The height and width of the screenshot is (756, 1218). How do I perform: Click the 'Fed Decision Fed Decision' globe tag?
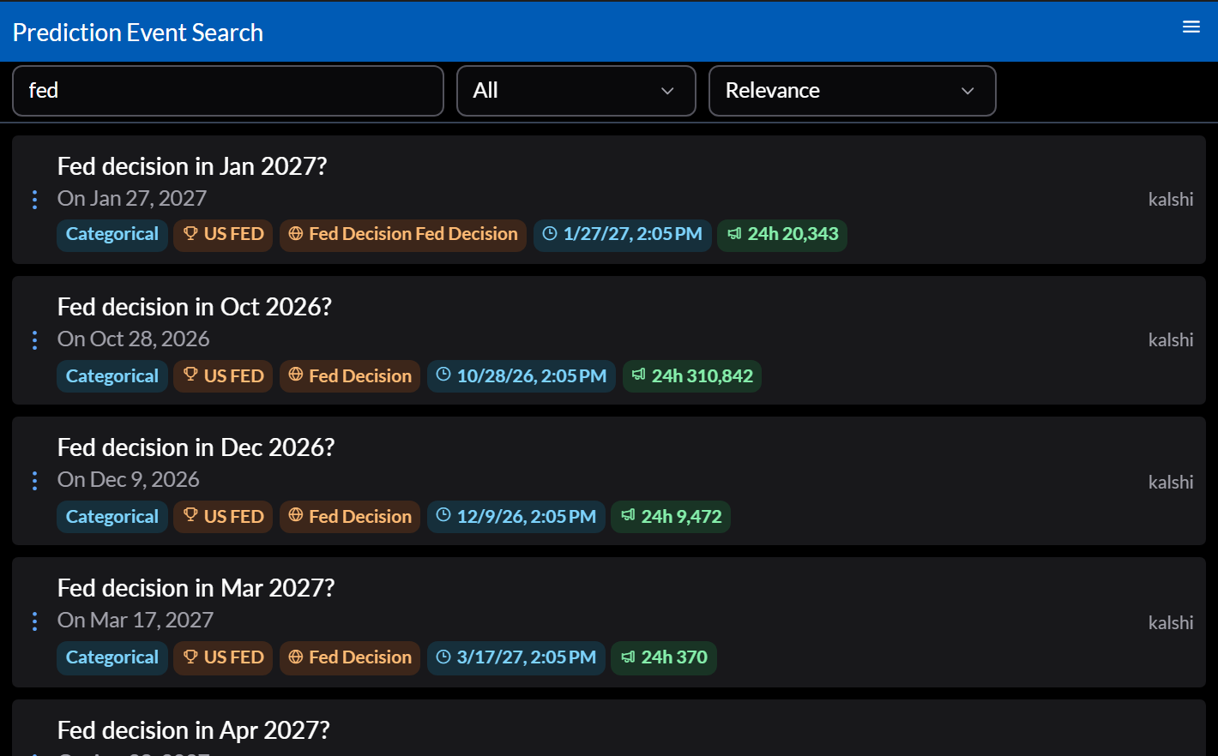(x=403, y=235)
